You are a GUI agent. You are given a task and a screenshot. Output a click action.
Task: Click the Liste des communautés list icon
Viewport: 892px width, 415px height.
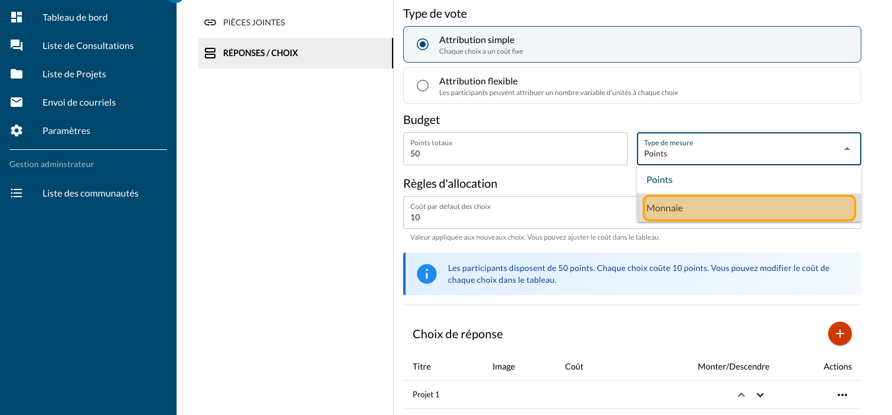[x=17, y=194]
